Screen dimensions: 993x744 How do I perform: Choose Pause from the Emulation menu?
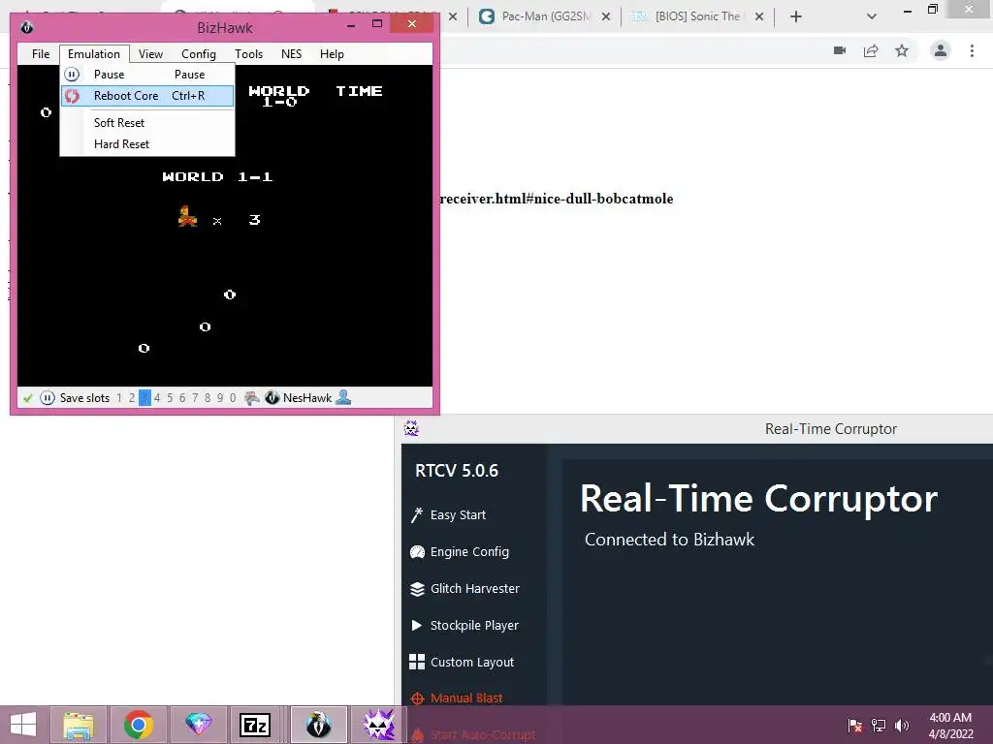coord(147,74)
